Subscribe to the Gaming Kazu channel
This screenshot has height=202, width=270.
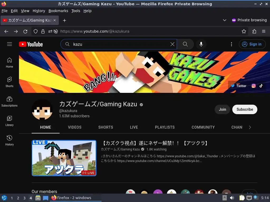(x=245, y=109)
